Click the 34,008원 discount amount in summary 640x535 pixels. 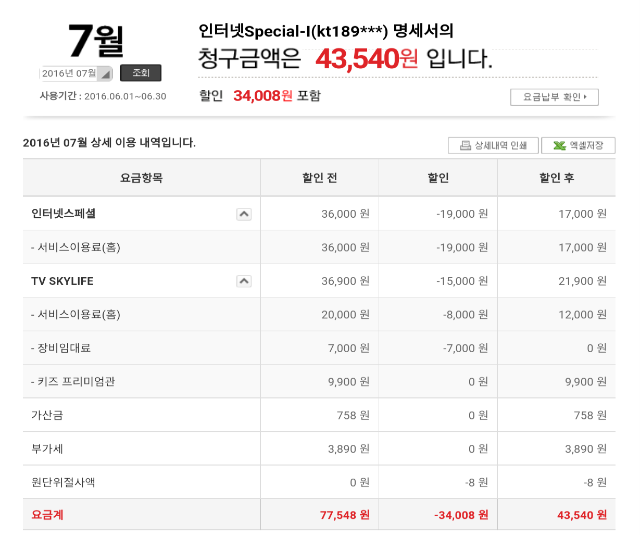click(262, 96)
